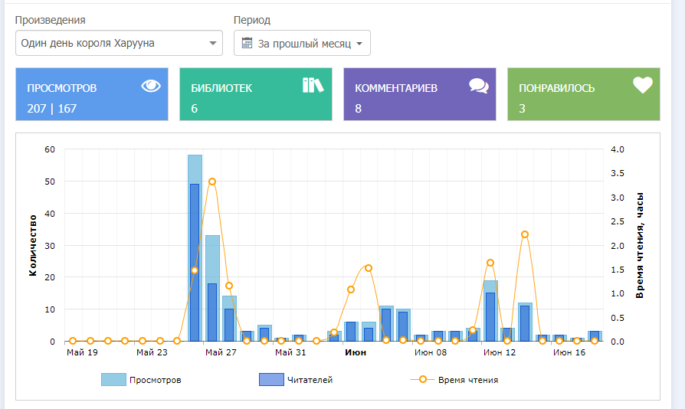
Task: Click the highest orange reading-time point
Action: (x=212, y=182)
